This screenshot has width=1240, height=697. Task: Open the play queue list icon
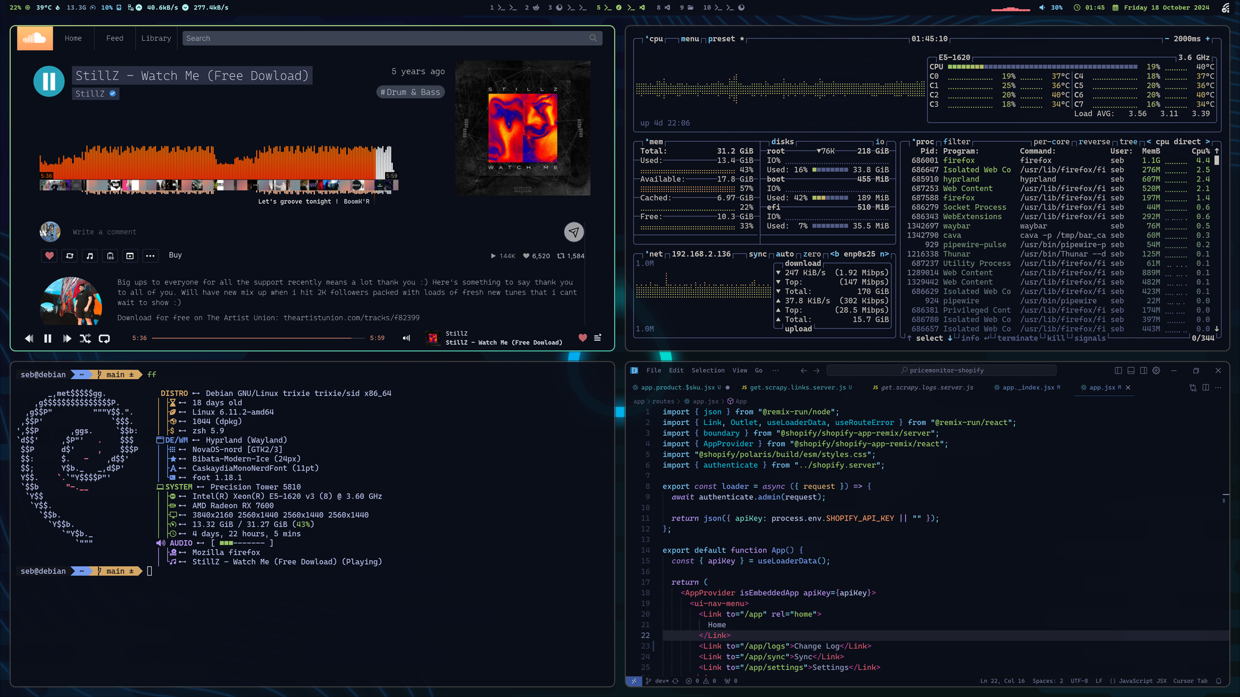point(598,338)
